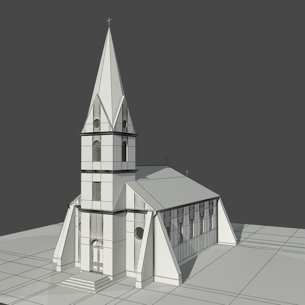Click the entrance steps of the church
The width and height of the screenshot is (305, 305).
coord(85,282)
